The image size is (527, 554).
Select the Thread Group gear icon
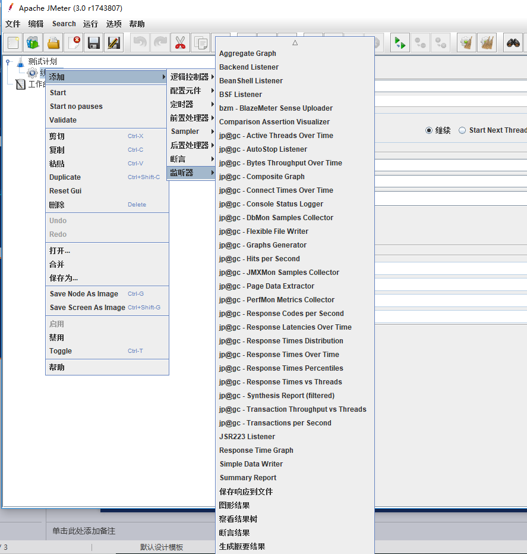32,73
